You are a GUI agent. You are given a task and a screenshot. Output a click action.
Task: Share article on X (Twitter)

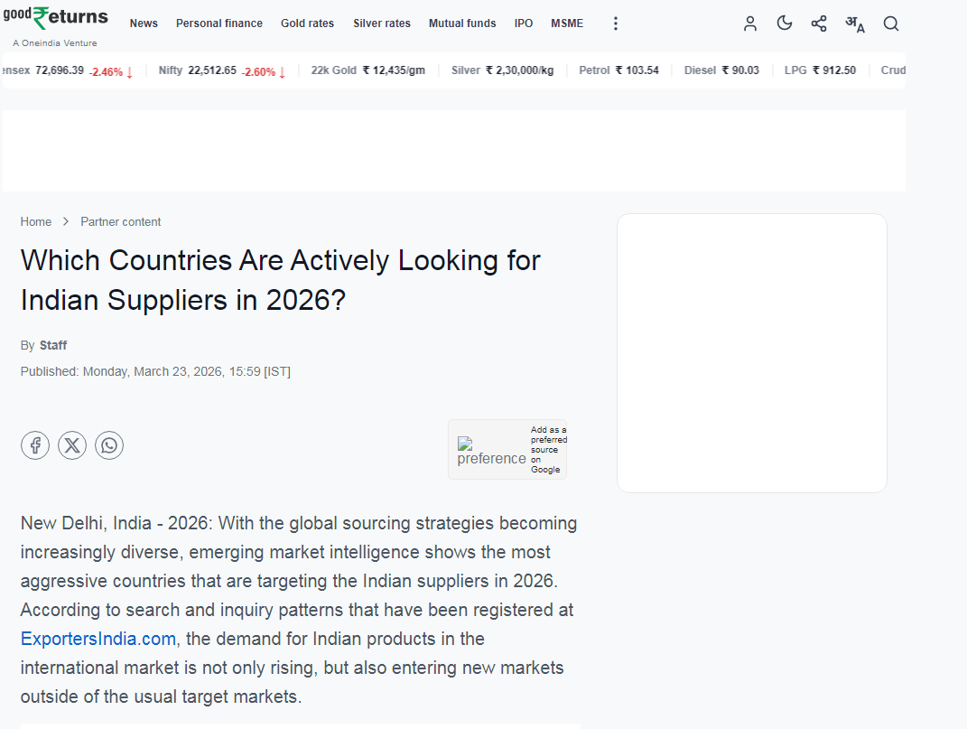72,445
